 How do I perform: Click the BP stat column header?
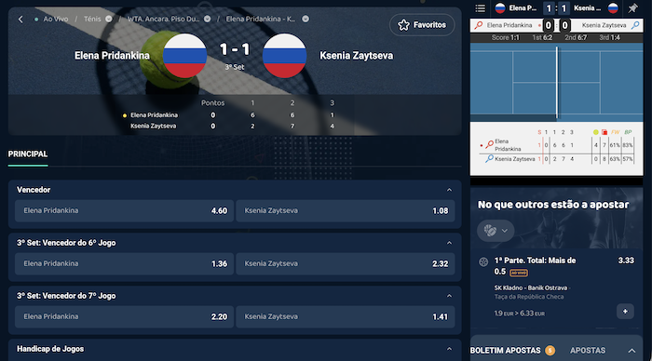(x=628, y=132)
